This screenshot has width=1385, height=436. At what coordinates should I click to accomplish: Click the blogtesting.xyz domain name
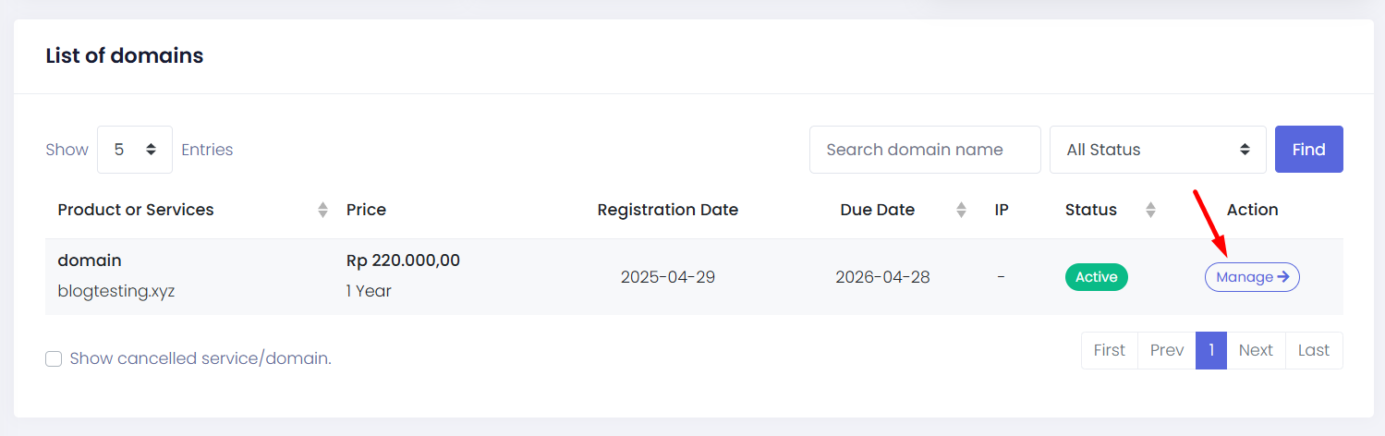(x=116, y=291)
